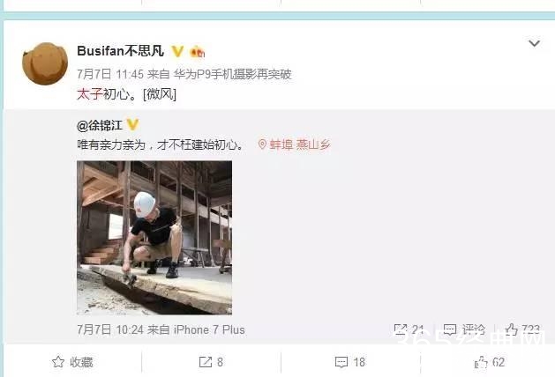Toggle 收藏 favorite star on the post

click(x=72, y=362)
